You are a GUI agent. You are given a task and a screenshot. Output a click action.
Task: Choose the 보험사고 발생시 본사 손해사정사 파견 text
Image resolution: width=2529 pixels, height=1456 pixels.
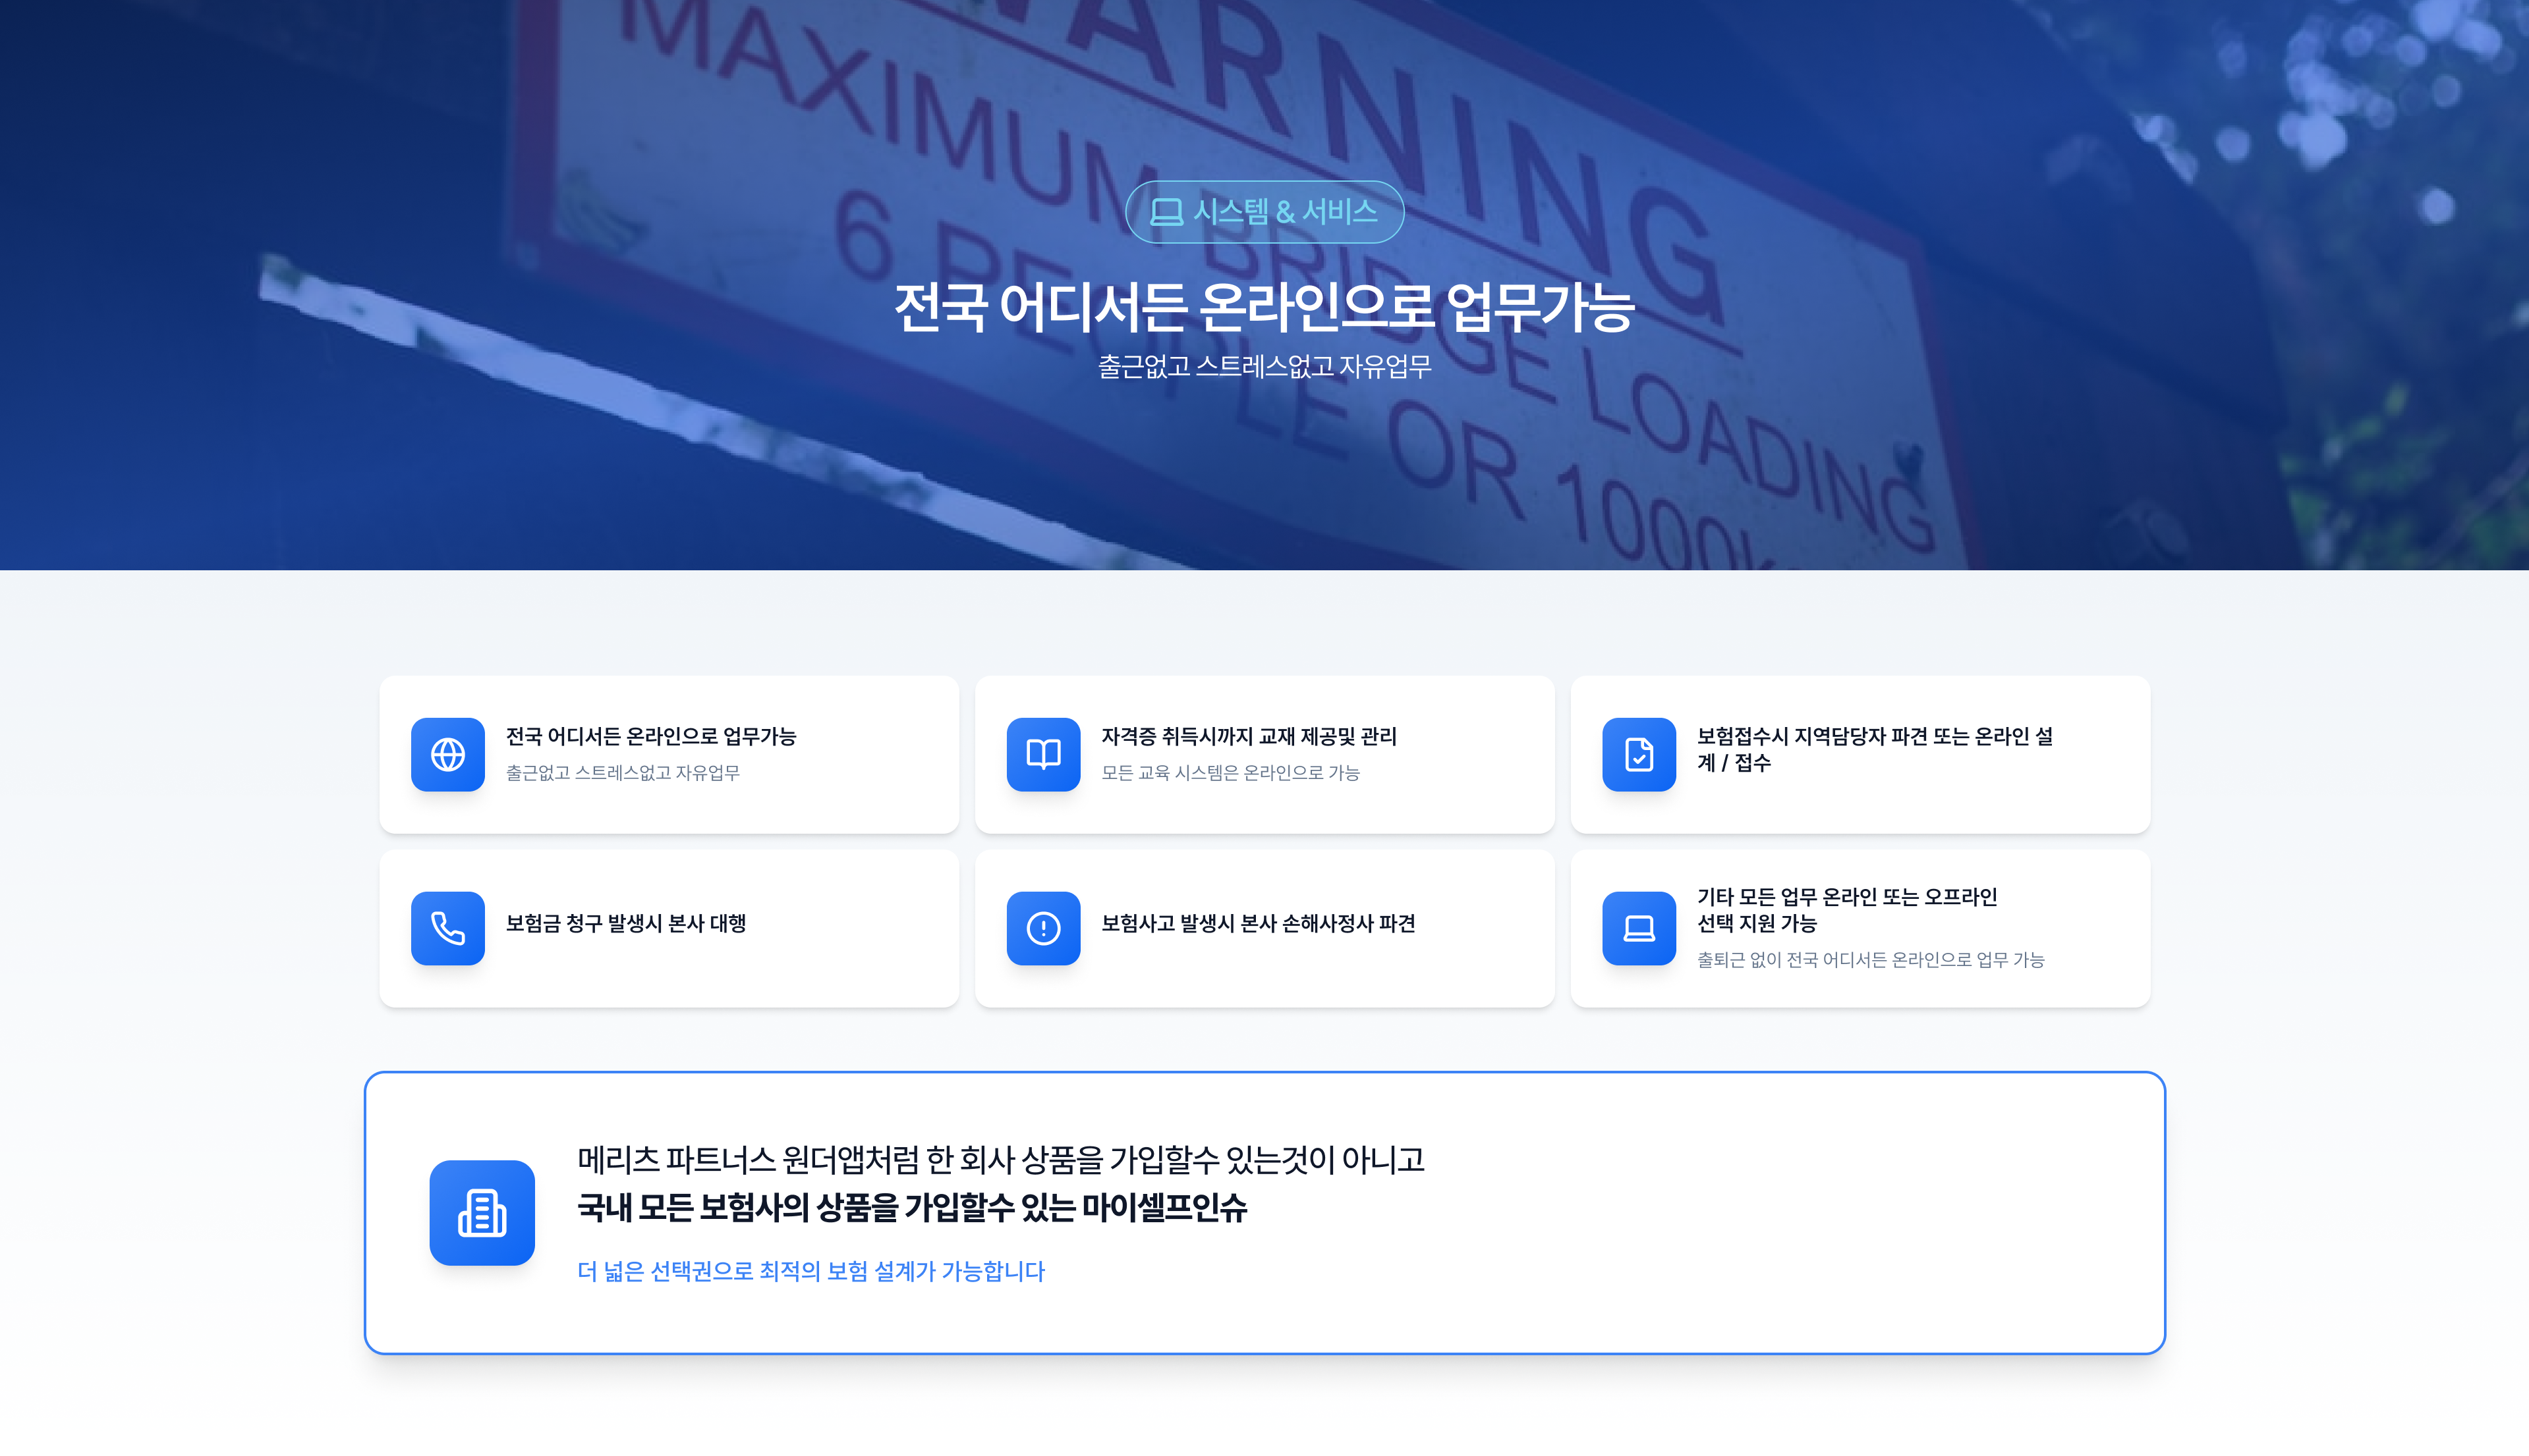pyautogui.click(x=1257, y=923)
